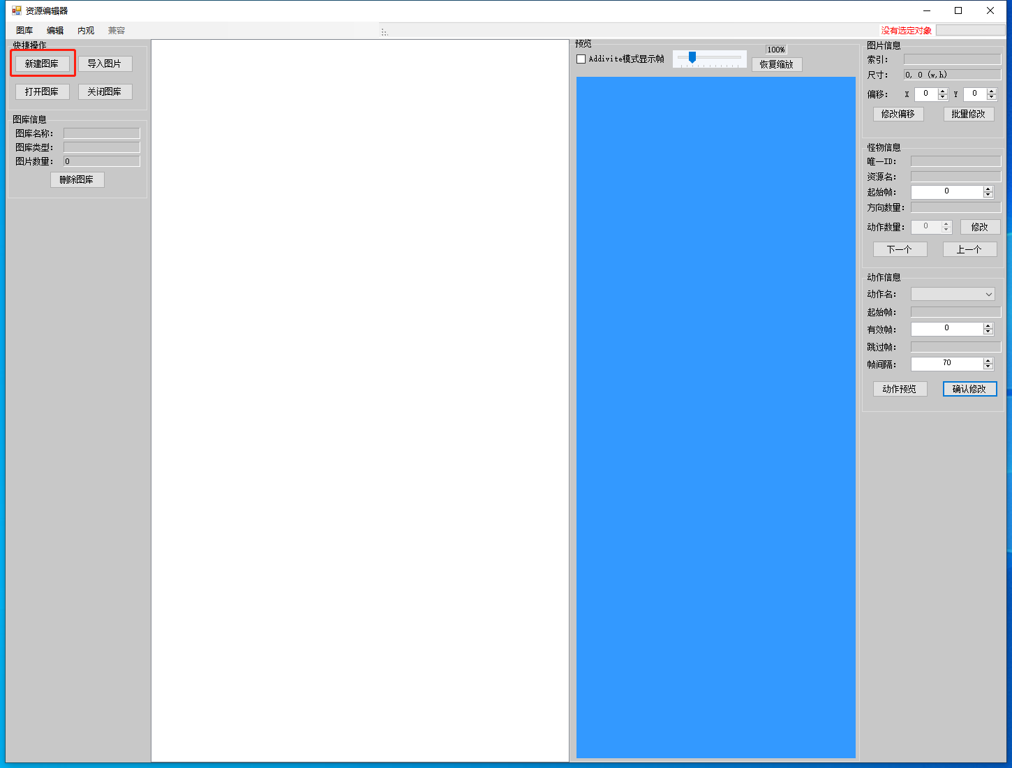This screenshot has height=768, width=1012.
Task: Increase the 帧间隔 value with up arrow
Action: [x=988, y=360]
